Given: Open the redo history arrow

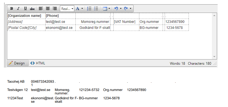Looking at the screenshot, I should (x=130, y=9).
